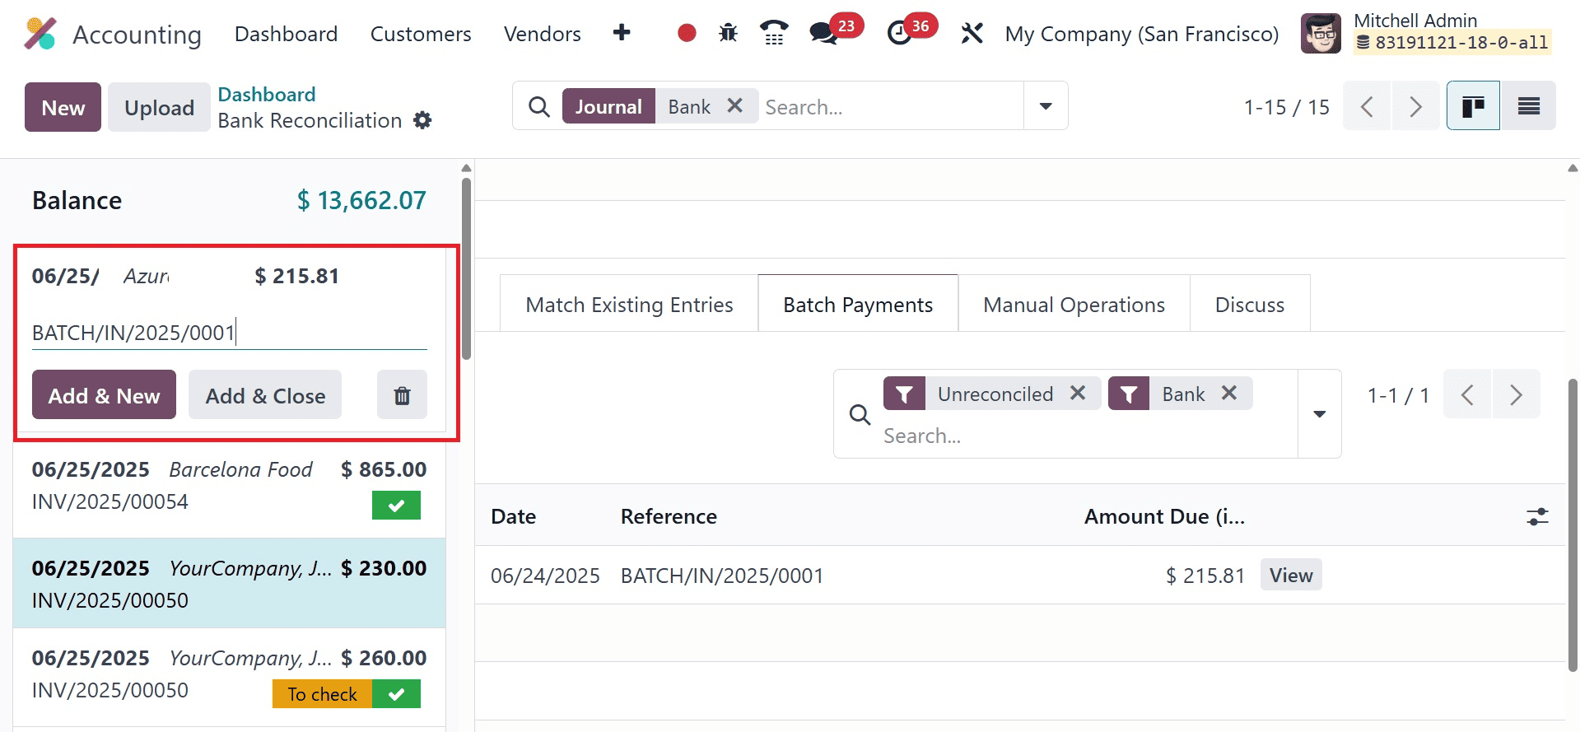Click the Accounting app title
Image resolution: width=1580 pixels, height=732 pixels.
[137, 35]
